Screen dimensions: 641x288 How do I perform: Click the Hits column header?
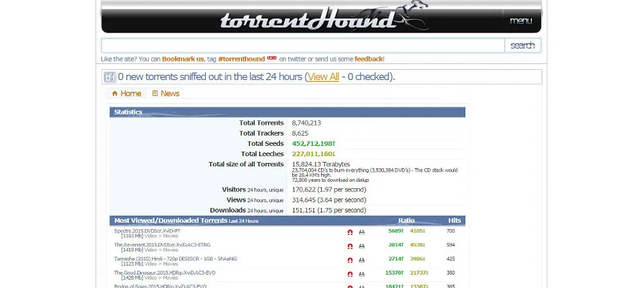pos(454,220)
